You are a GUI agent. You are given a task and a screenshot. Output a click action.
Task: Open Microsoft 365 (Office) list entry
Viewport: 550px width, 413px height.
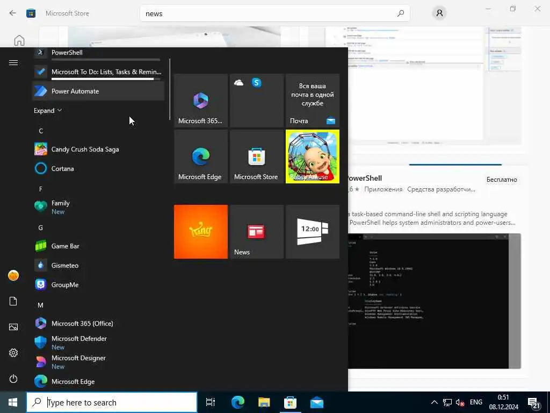[x=98, y=323]
